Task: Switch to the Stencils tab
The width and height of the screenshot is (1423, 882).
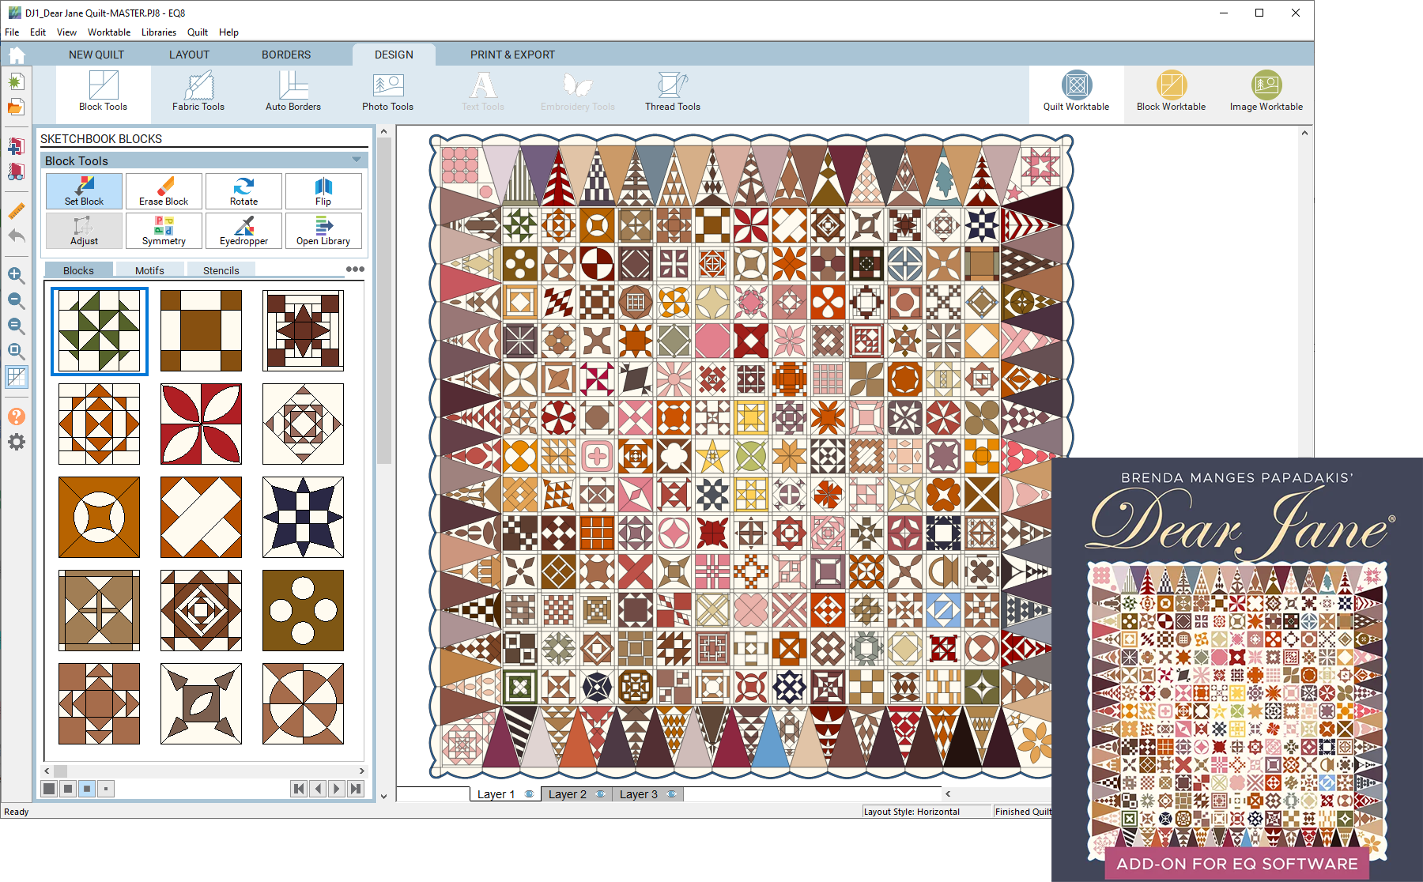Action: 221,270
